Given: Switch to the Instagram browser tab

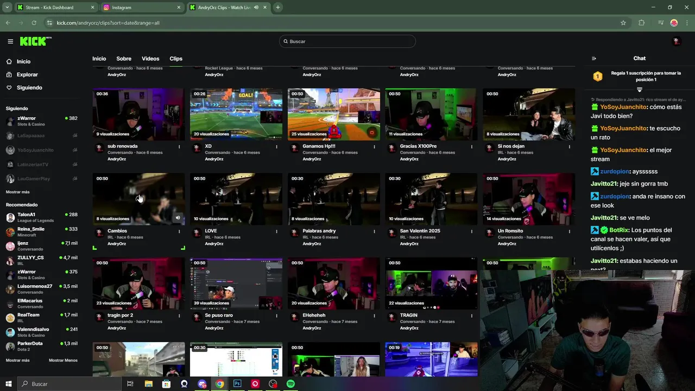Looking at the screenshot, I should (142, 8).
